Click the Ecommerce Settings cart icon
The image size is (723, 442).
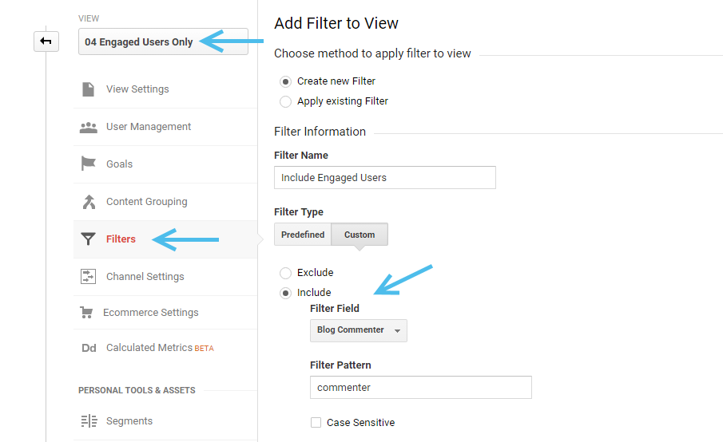[x=86, y=313]
